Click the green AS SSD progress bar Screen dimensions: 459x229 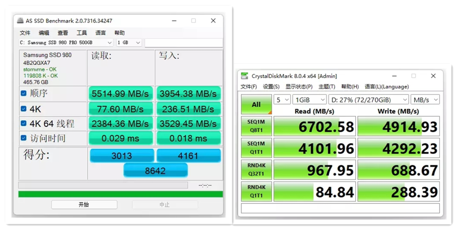tap(120, 194)
